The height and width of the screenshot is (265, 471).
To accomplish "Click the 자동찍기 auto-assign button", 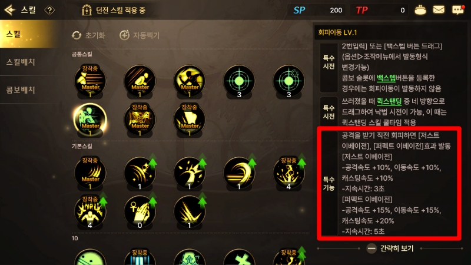I will [140, 35].
